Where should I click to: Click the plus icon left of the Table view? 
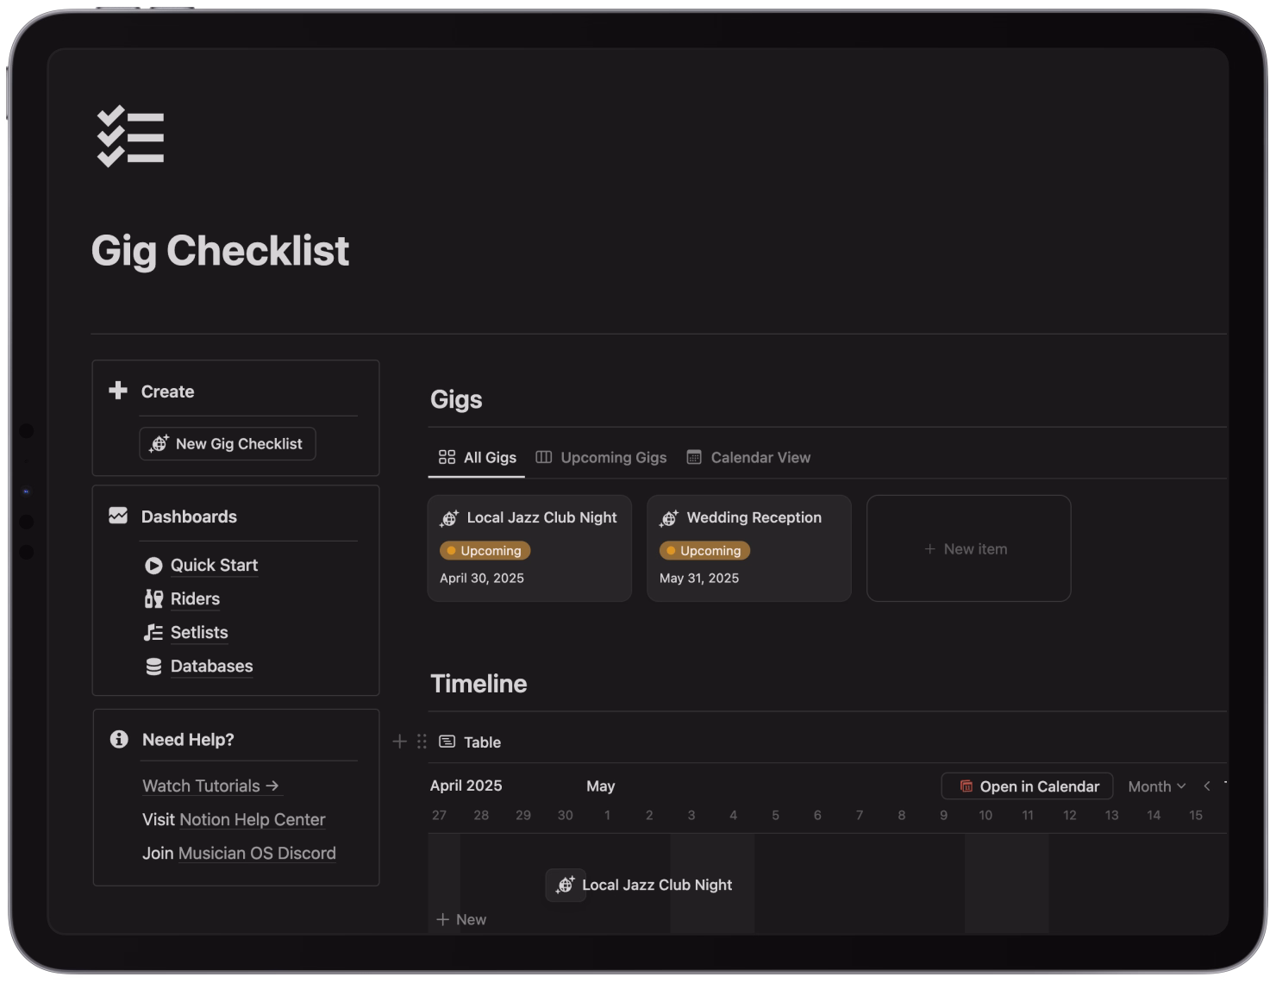click(x=399, y=742)
